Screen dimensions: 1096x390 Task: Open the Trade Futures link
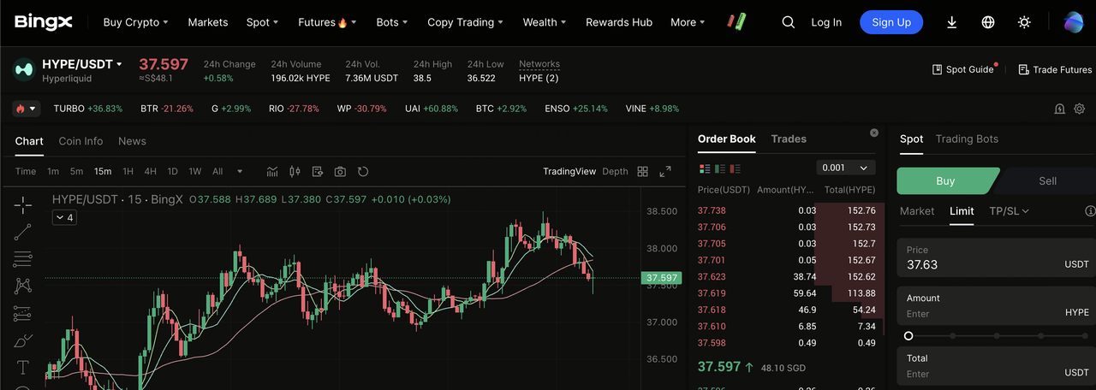(1055, 69)
